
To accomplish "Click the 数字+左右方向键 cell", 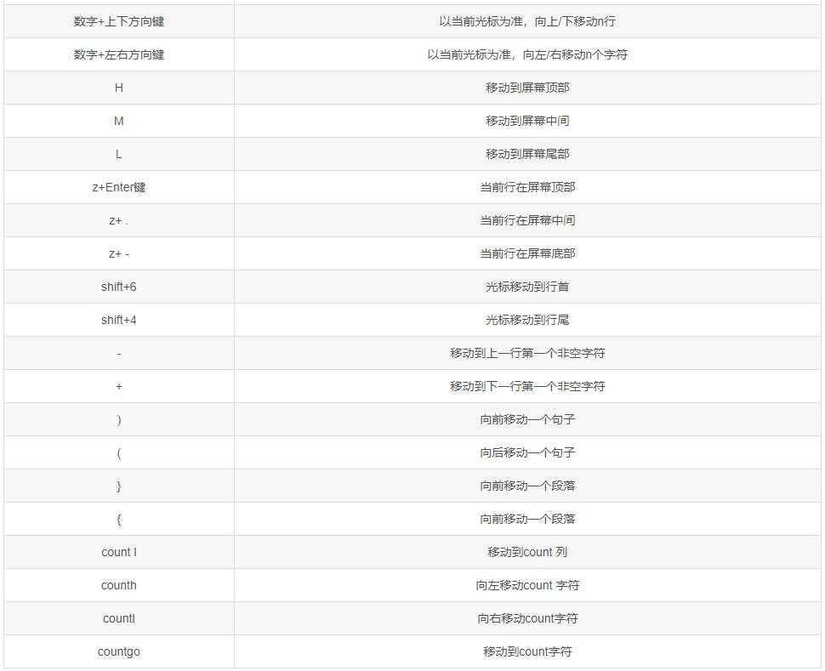I will 118,54.
